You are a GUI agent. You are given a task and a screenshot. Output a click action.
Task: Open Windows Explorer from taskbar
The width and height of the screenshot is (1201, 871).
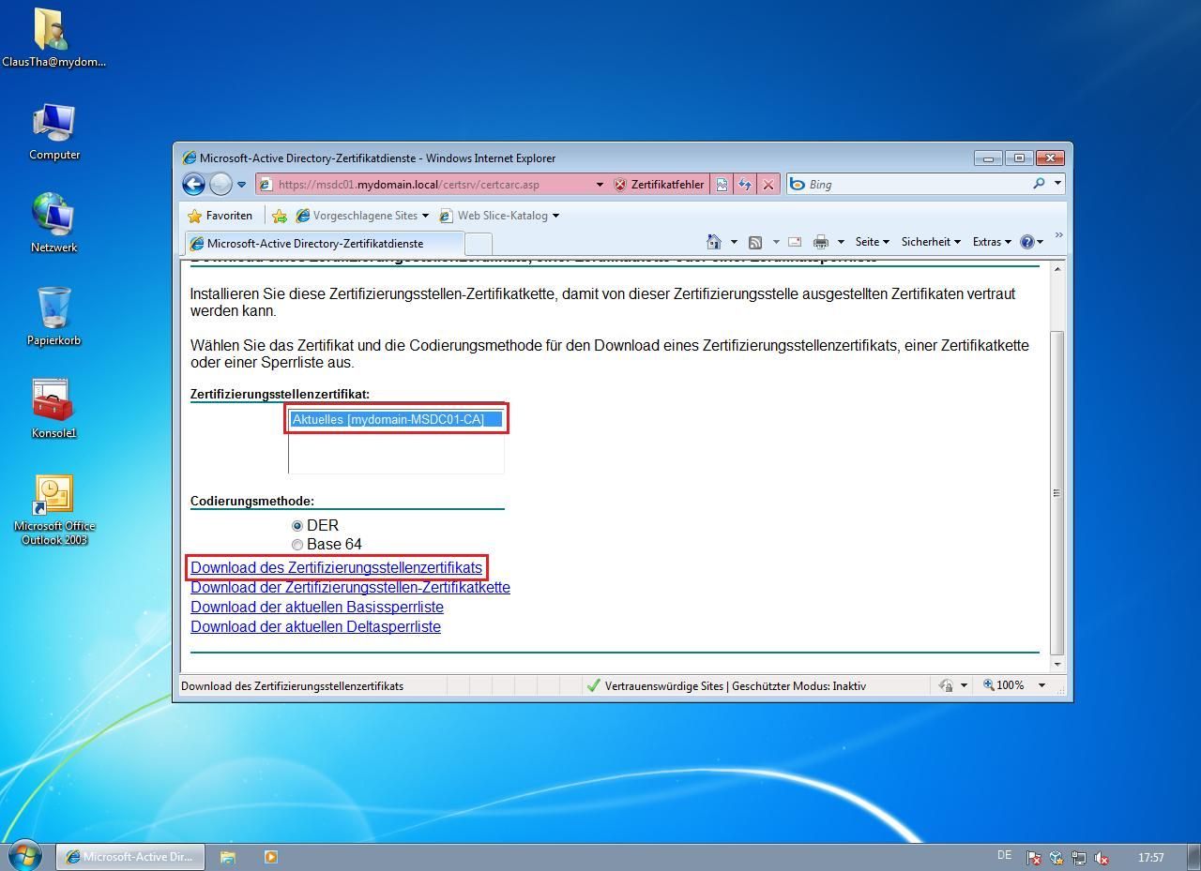coord(228,856)
